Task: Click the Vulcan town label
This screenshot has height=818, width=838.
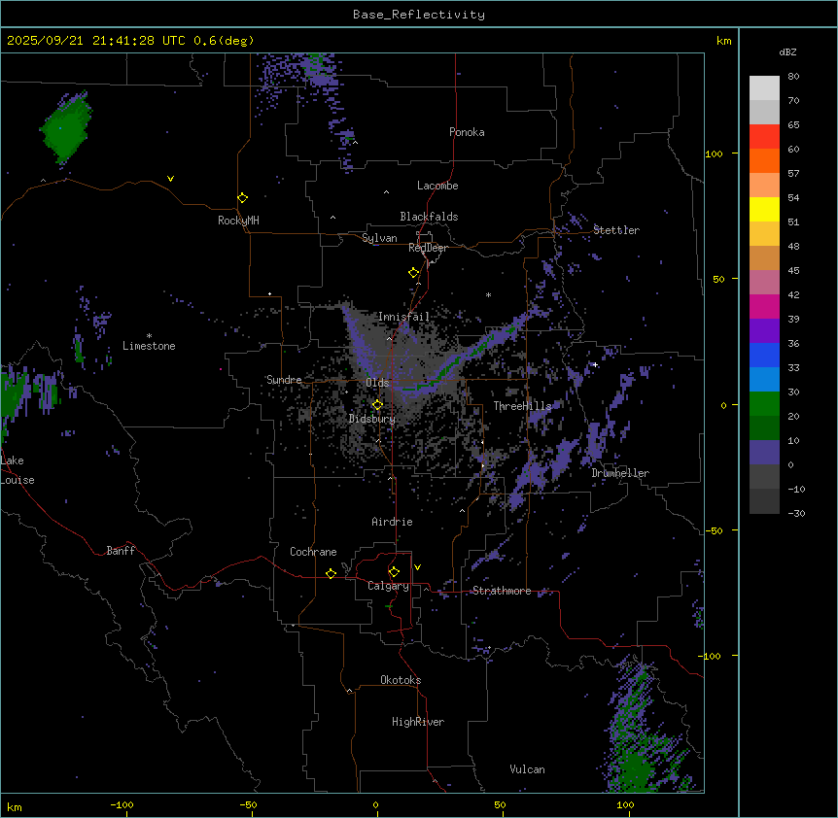Action: click(x=527, y=769)
